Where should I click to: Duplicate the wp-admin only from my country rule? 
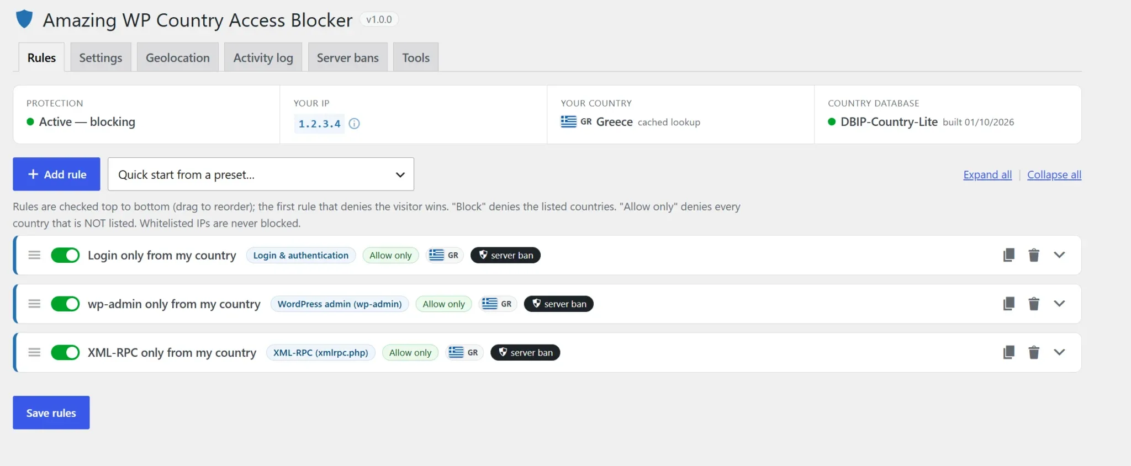[1008, 304]
